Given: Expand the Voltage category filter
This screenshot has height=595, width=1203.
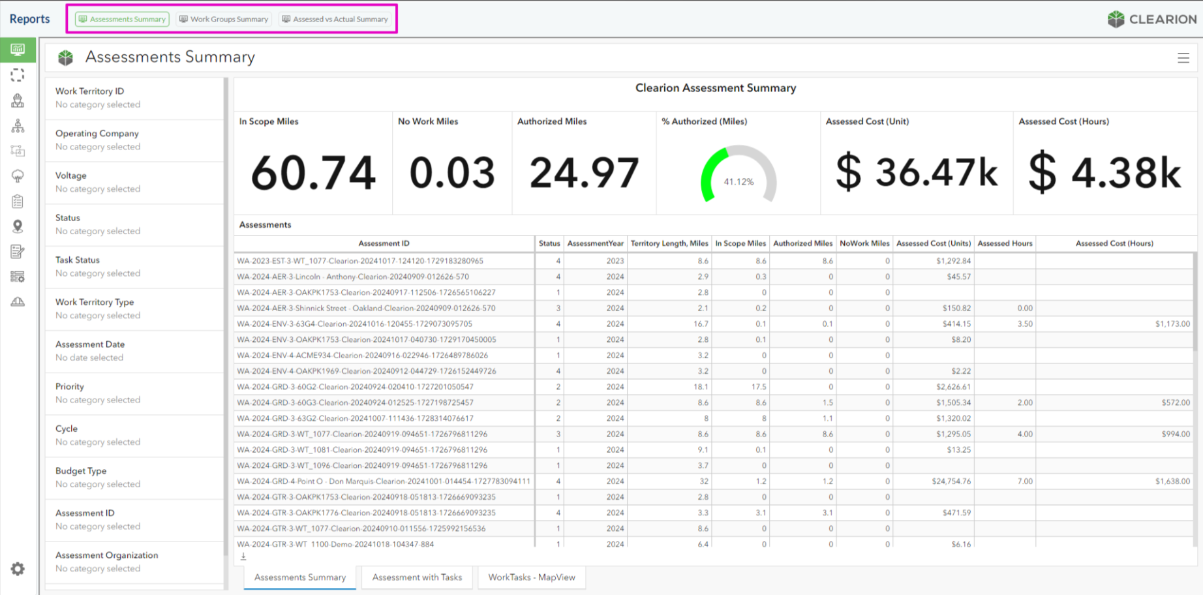Looking at the screenshot, I should [134, 182].
